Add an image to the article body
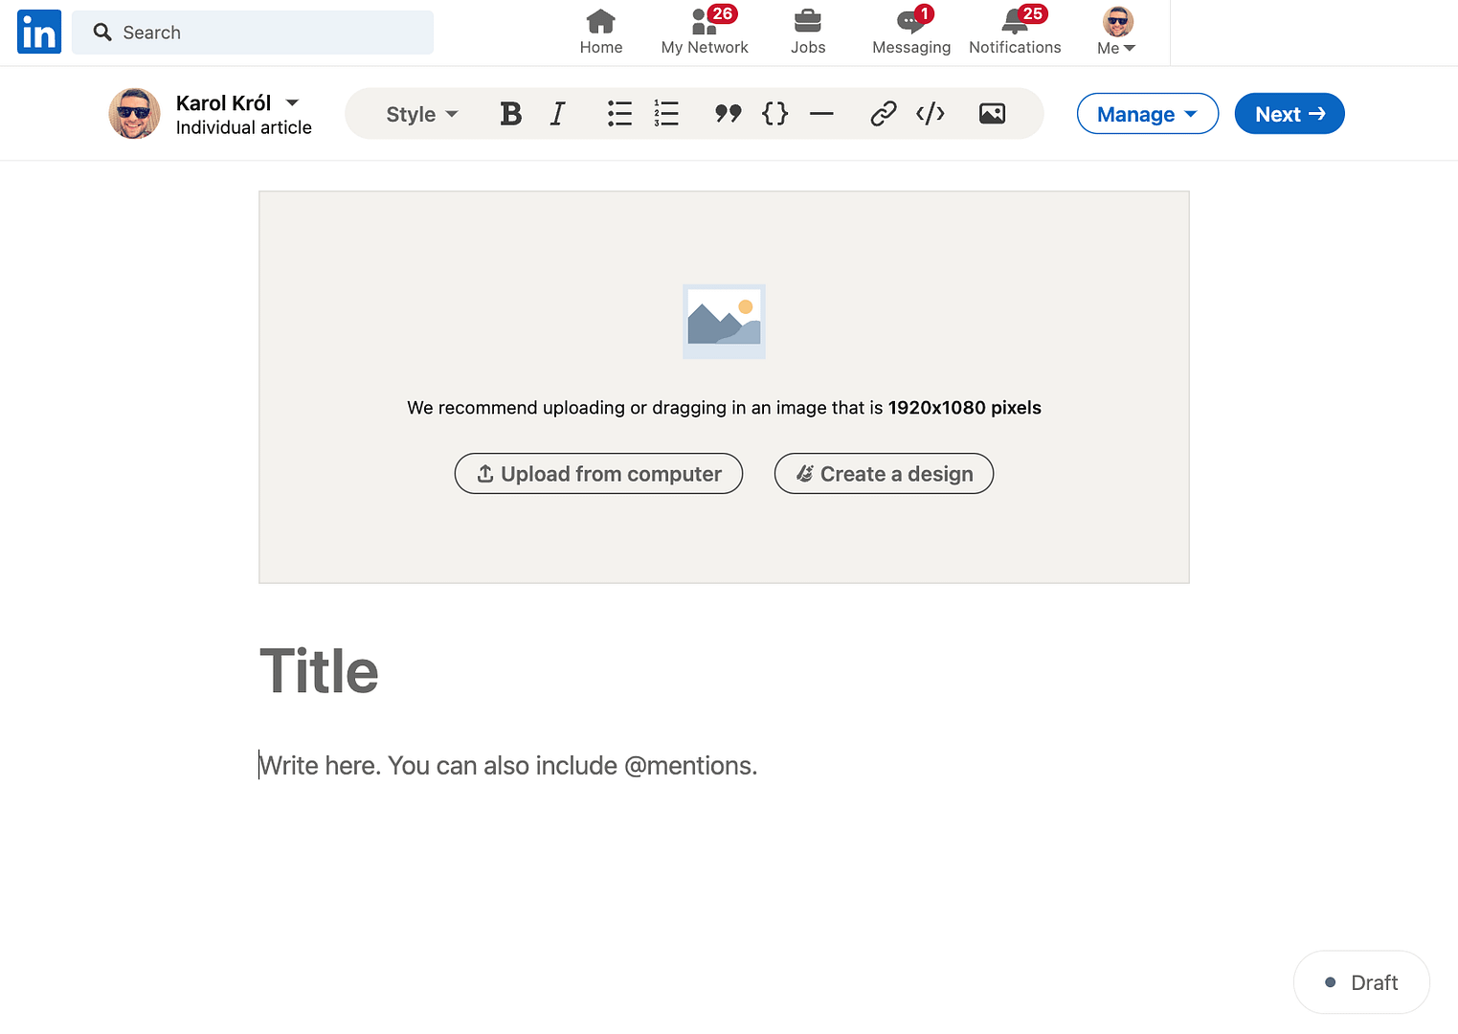This screenshot has width=1458, height=1034. click(991, 113)
